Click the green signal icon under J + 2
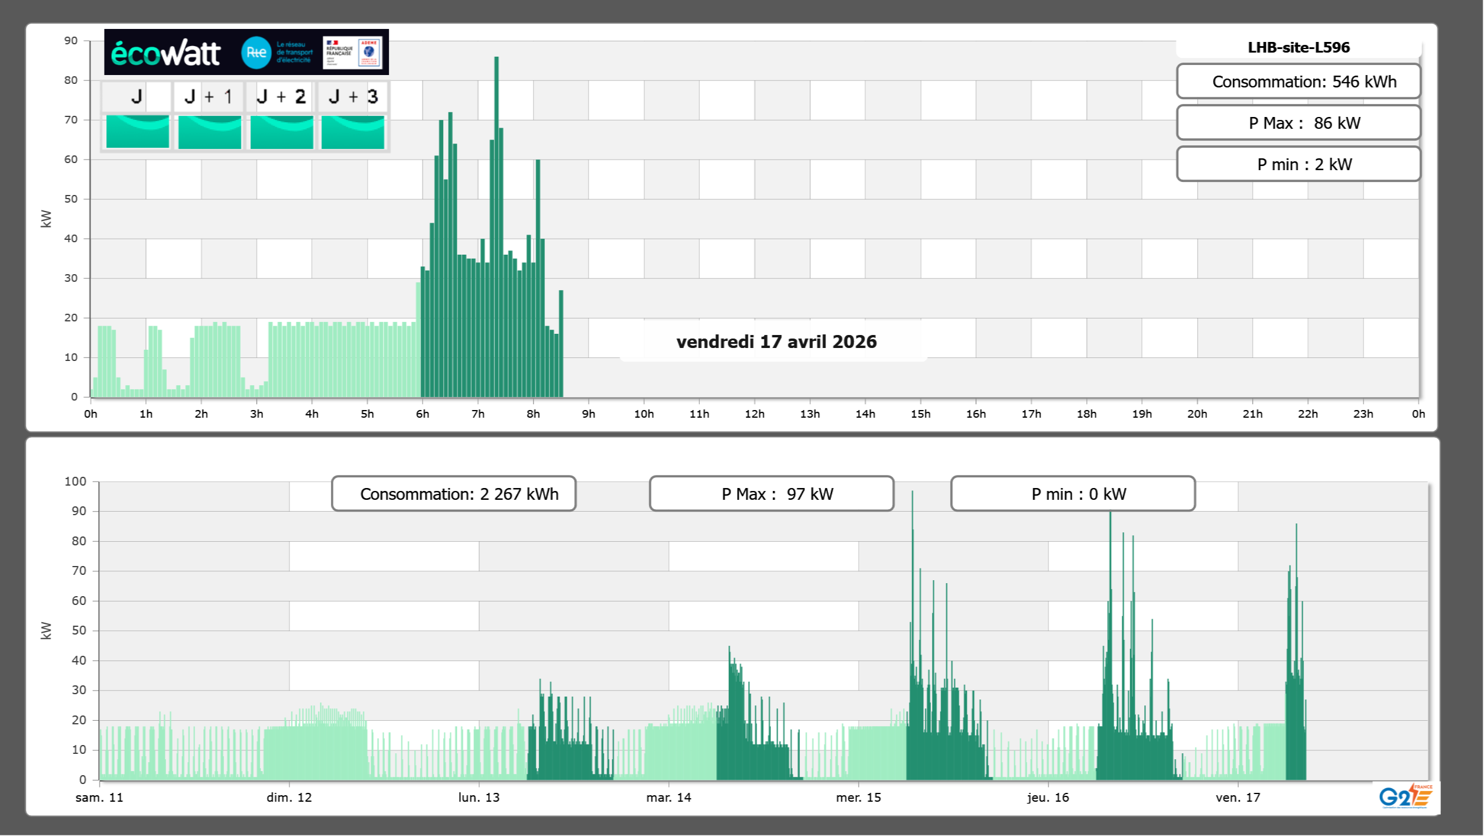 point(281,132)
